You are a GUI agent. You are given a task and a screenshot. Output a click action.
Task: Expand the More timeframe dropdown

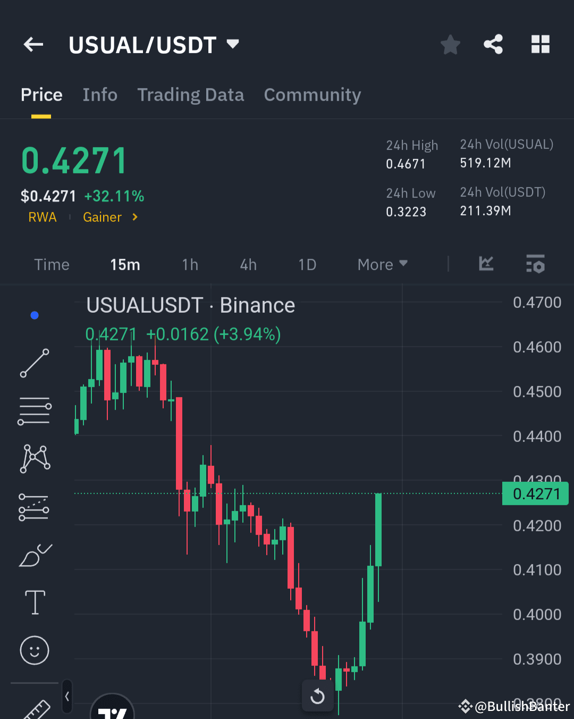tap(382, 264)
